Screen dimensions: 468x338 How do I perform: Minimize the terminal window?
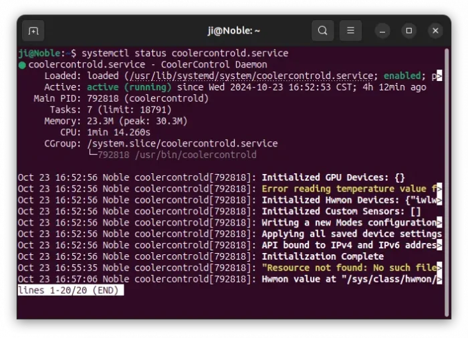[382, 31]
